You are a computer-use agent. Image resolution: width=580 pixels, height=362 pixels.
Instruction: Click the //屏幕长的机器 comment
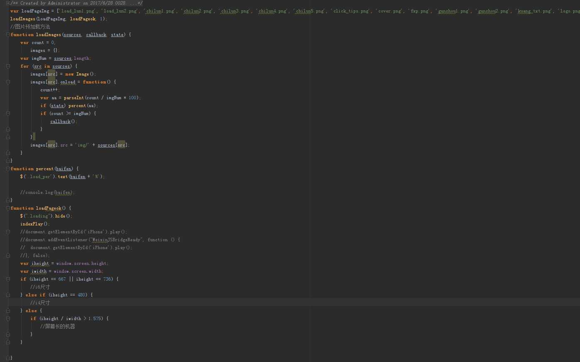(x=58, y=326)
